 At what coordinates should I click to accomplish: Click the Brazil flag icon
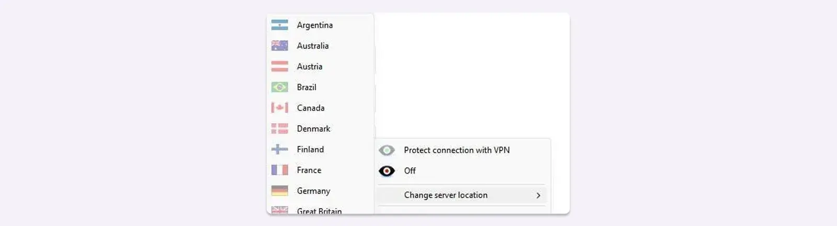[x=279, y=87]
